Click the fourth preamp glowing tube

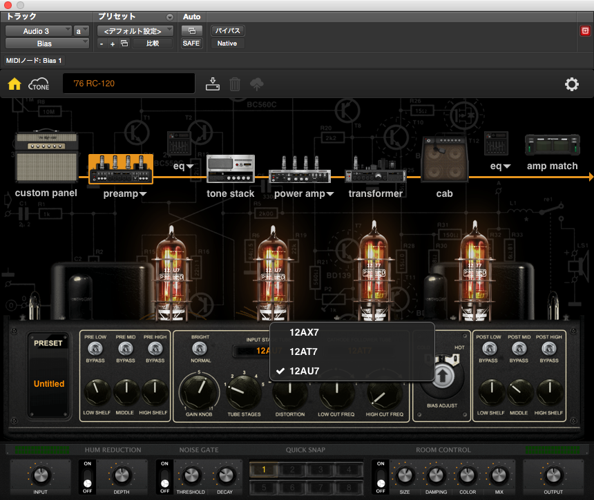click(x=475, y=271)
